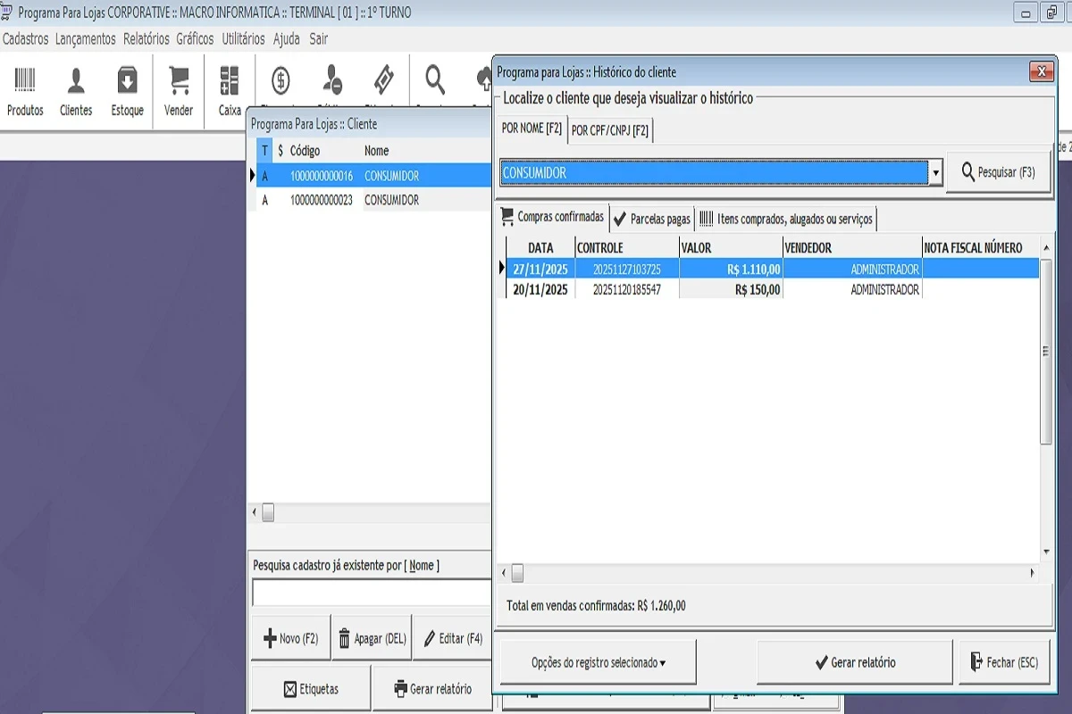Image resolution: width=1072 pixels, height=714 pixels.
Task: Show Itens comprados, alugados ou serviços tab
Action: 786,219
